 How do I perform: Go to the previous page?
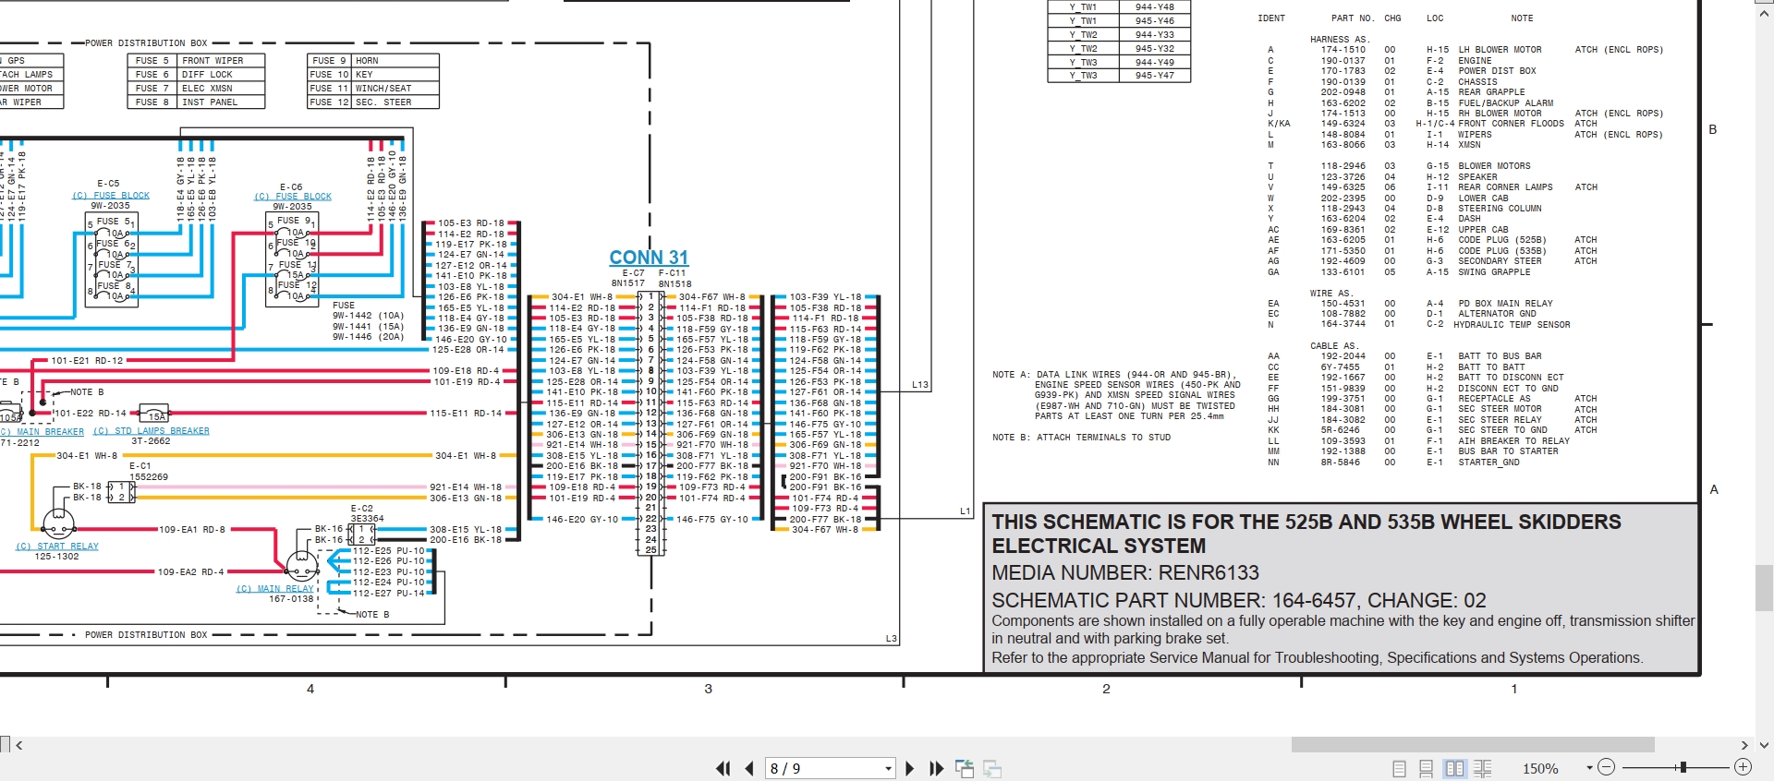pos(749,768)
